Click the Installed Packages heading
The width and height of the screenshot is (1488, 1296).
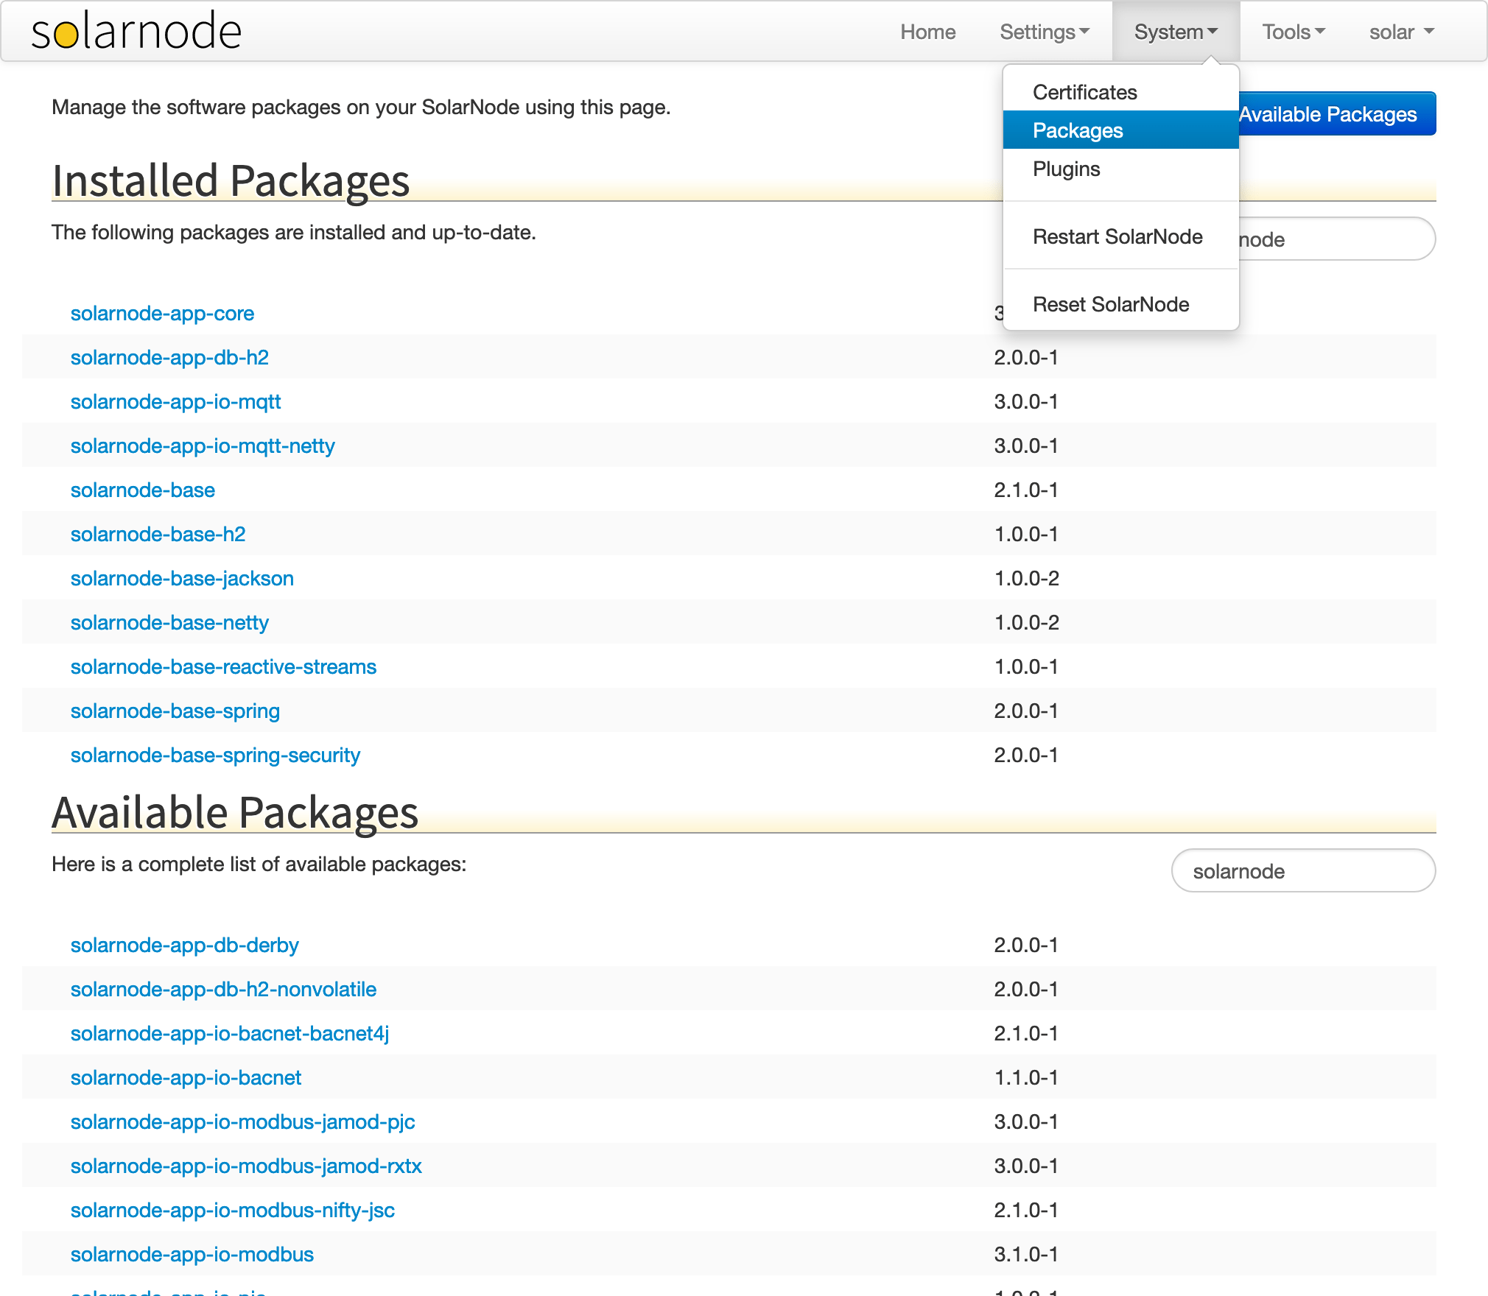click(231, 180)
